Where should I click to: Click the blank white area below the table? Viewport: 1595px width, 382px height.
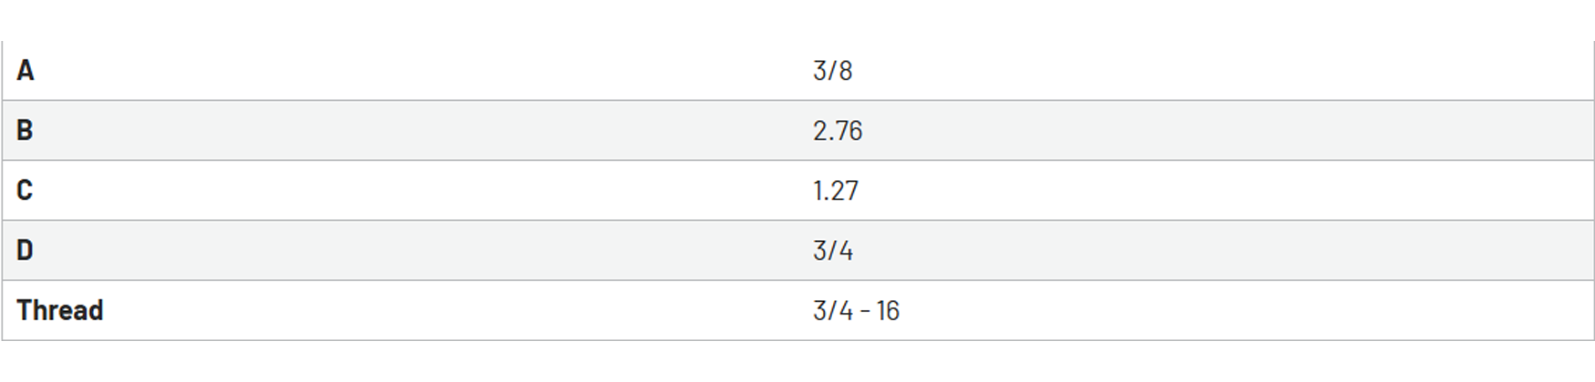797,362
